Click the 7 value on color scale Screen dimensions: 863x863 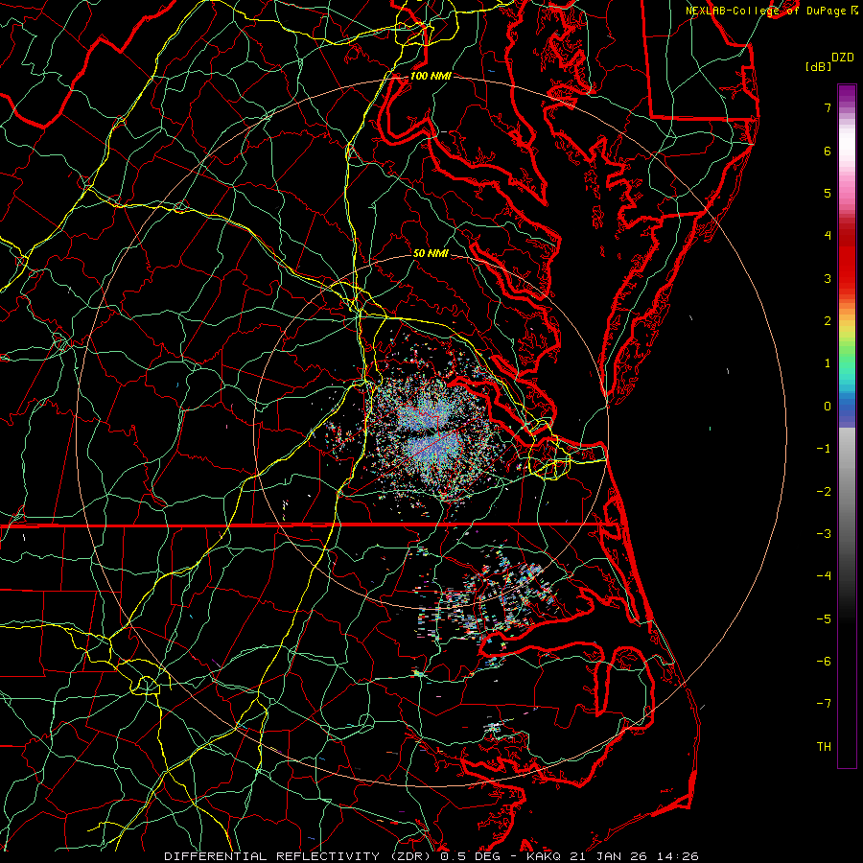pyautogui.click(x=828, y=107)
